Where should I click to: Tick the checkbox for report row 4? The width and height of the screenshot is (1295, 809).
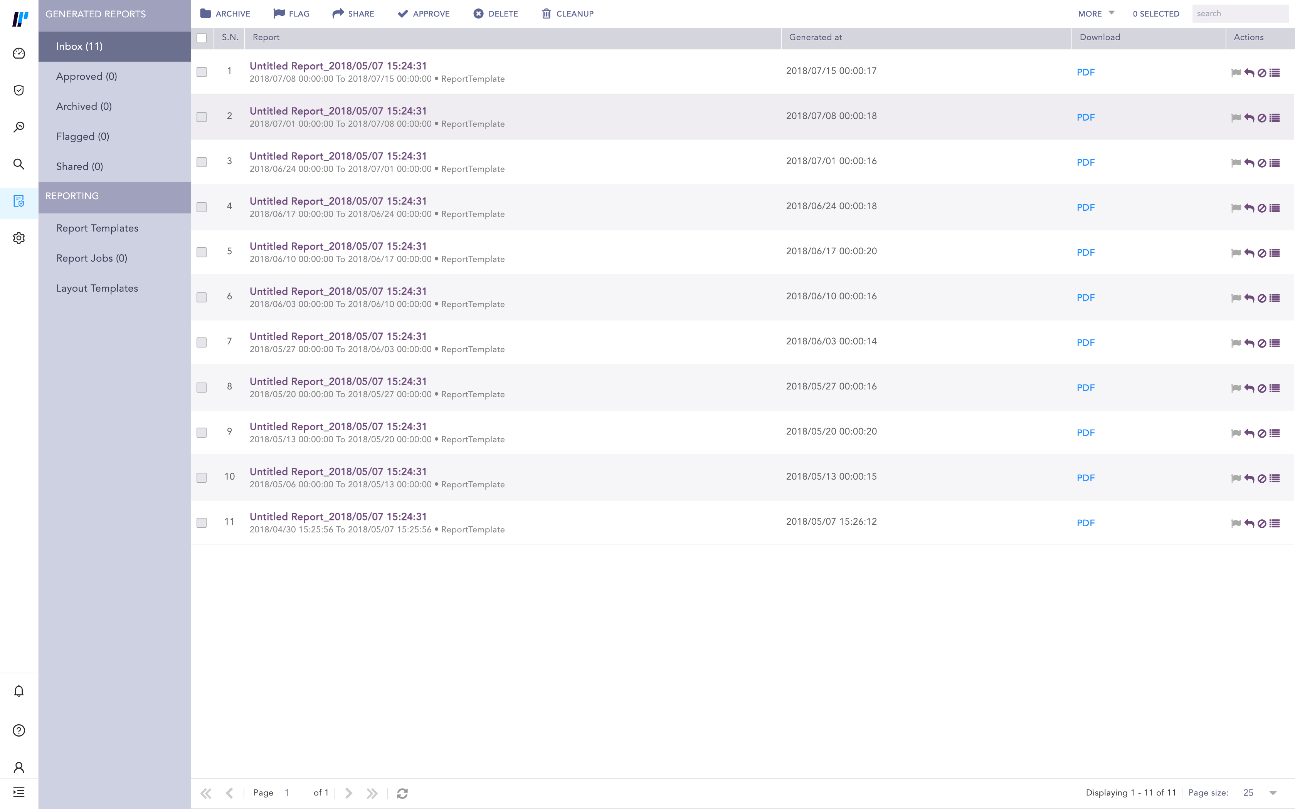pyautogui.click(x=202, y=207)
